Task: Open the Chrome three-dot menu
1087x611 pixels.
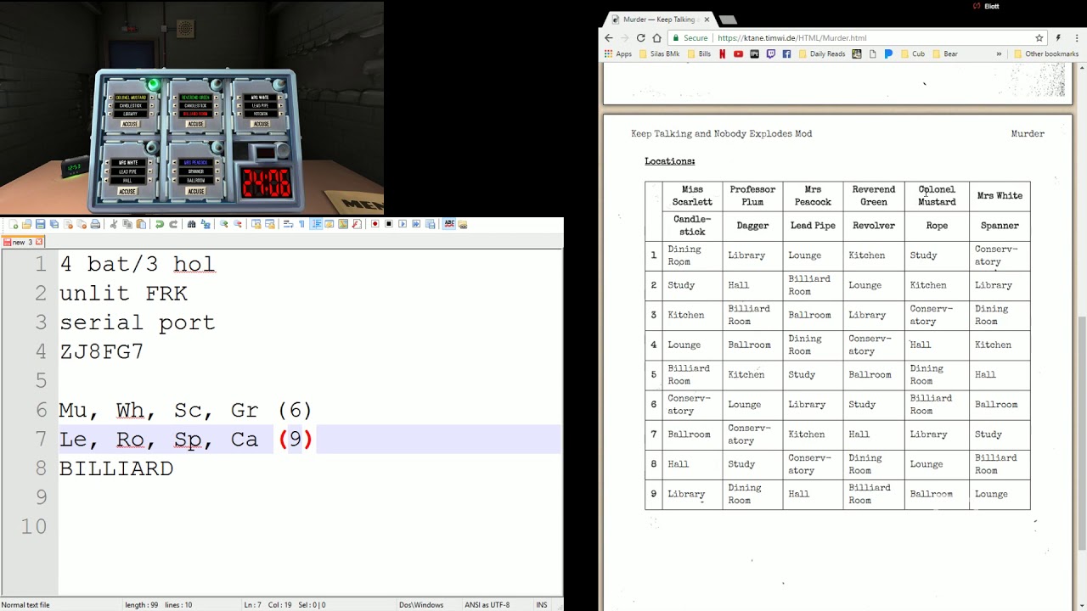Action: pos(1075,38)
